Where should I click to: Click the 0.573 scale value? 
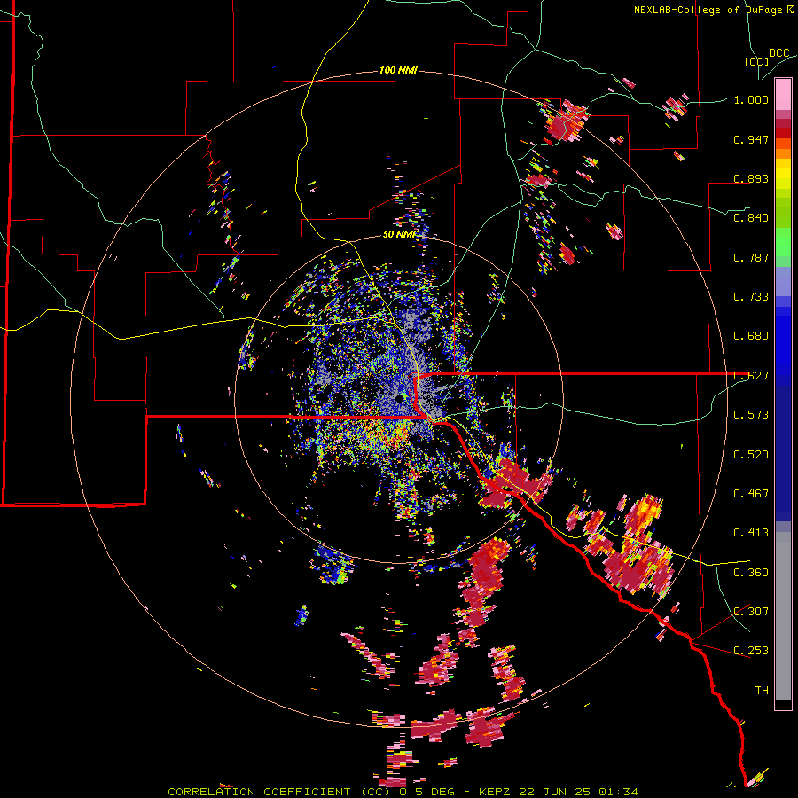click(751, 415)
